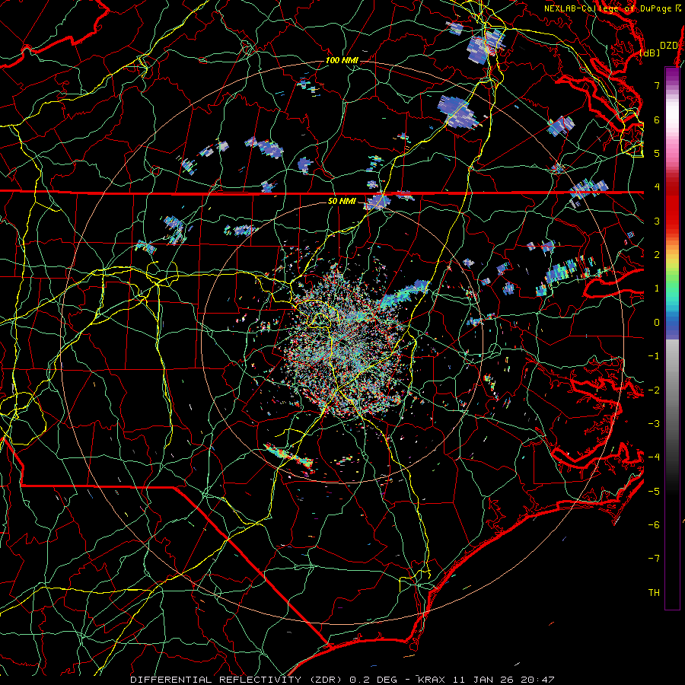Click the 1 value on the scale
The width and height of the screenshot is (685, 685).
pos(657,288)
